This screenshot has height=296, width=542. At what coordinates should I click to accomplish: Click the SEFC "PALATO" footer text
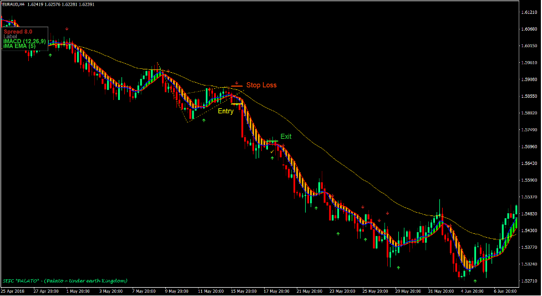coord(65,281)
